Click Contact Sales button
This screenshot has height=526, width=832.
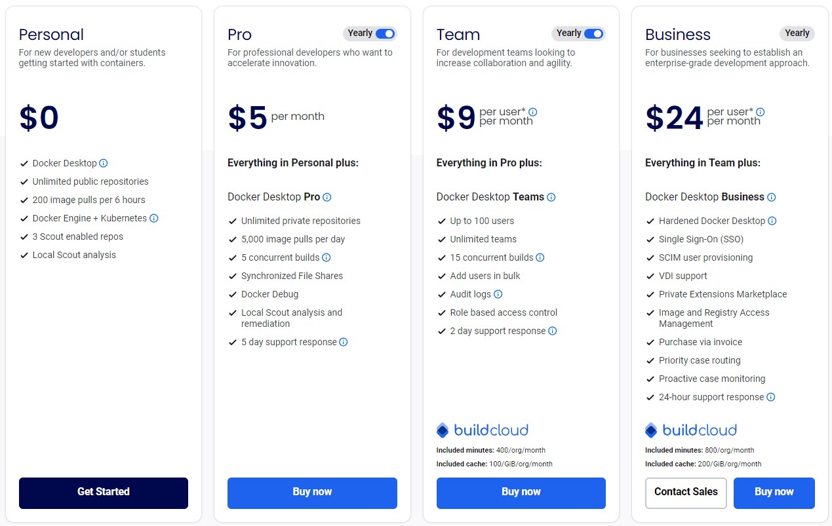pos(686,493)
